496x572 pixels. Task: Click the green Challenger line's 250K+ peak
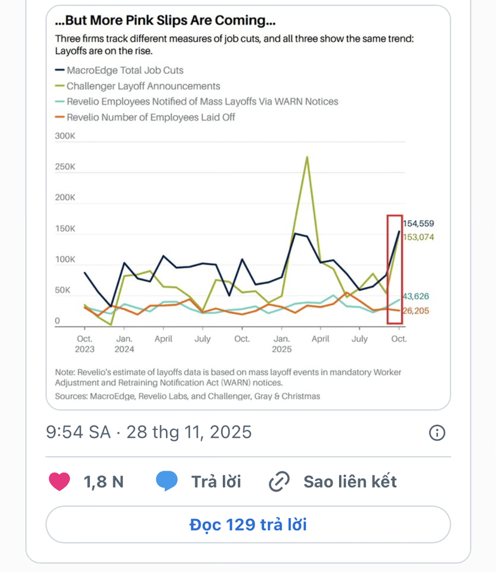307,157
